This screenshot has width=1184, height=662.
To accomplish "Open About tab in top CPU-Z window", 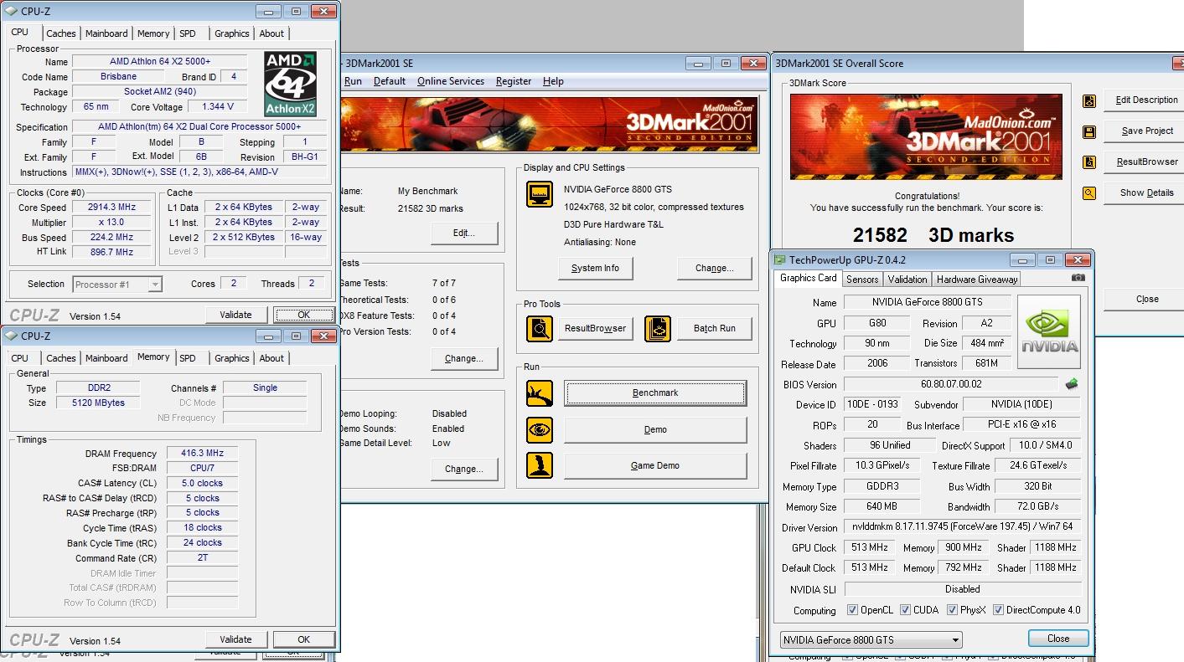I will coord(271,33).
